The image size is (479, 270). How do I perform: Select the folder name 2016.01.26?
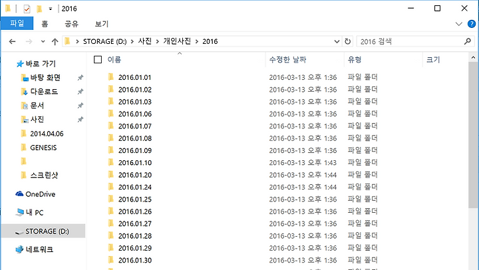click(135, 211)
